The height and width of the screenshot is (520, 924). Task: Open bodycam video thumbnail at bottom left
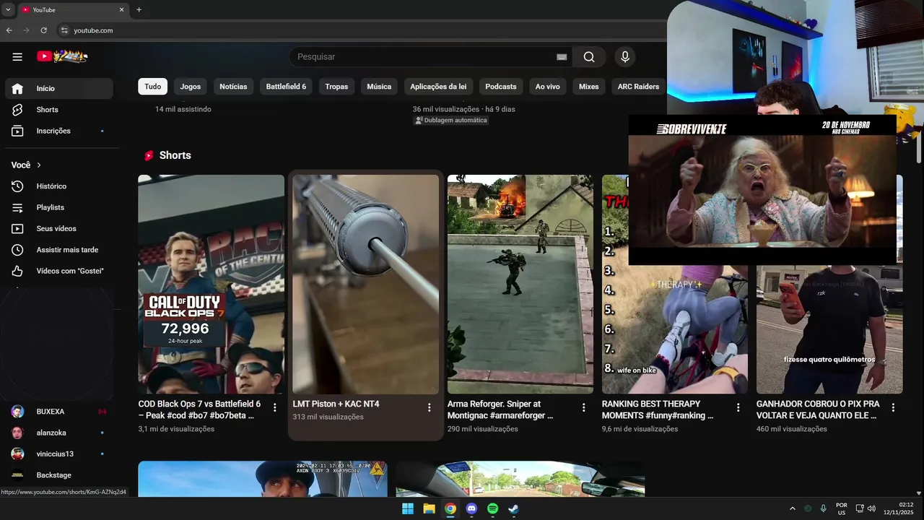[263, 479]
